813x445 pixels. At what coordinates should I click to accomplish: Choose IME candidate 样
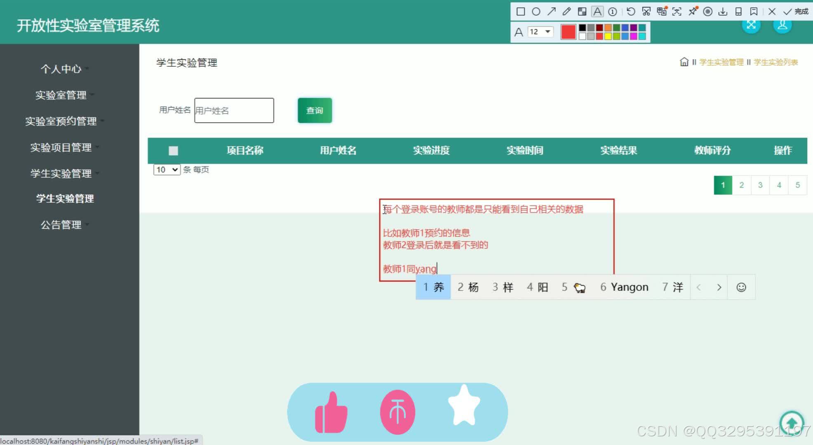pyautogui.click(x=503, y=287)
